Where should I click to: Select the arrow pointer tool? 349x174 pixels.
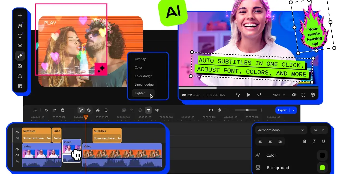(81, 110)
